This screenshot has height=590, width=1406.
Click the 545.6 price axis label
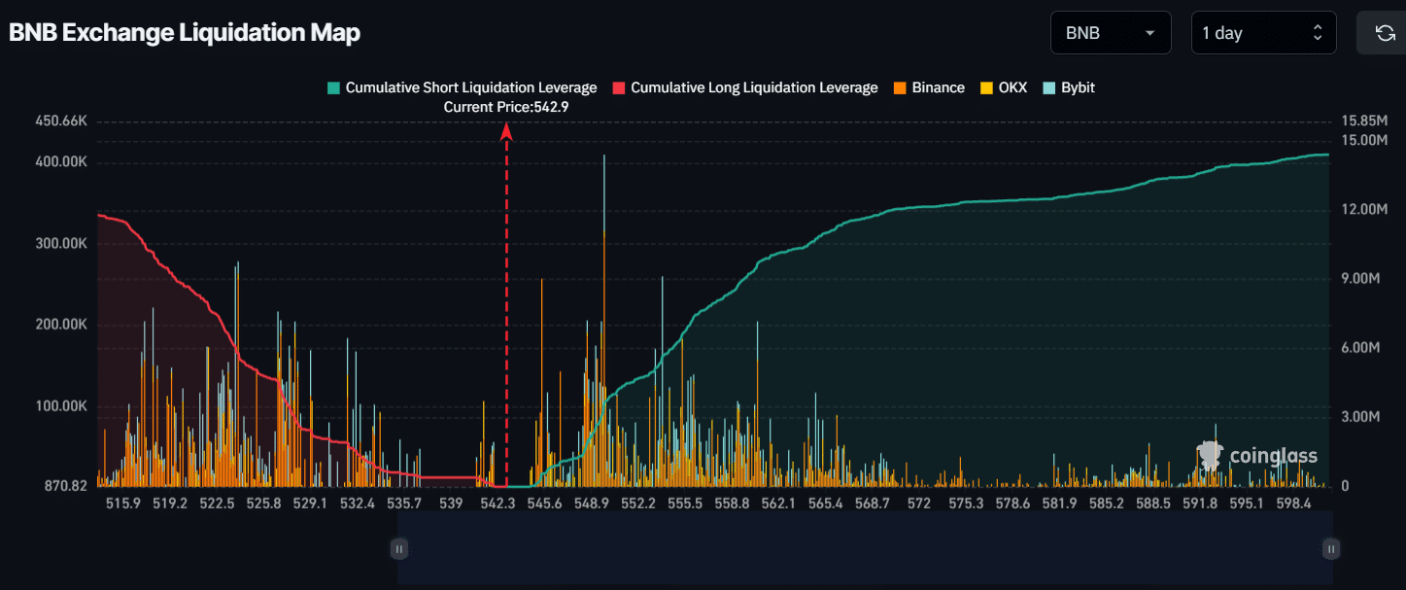[x=544, y=503]
